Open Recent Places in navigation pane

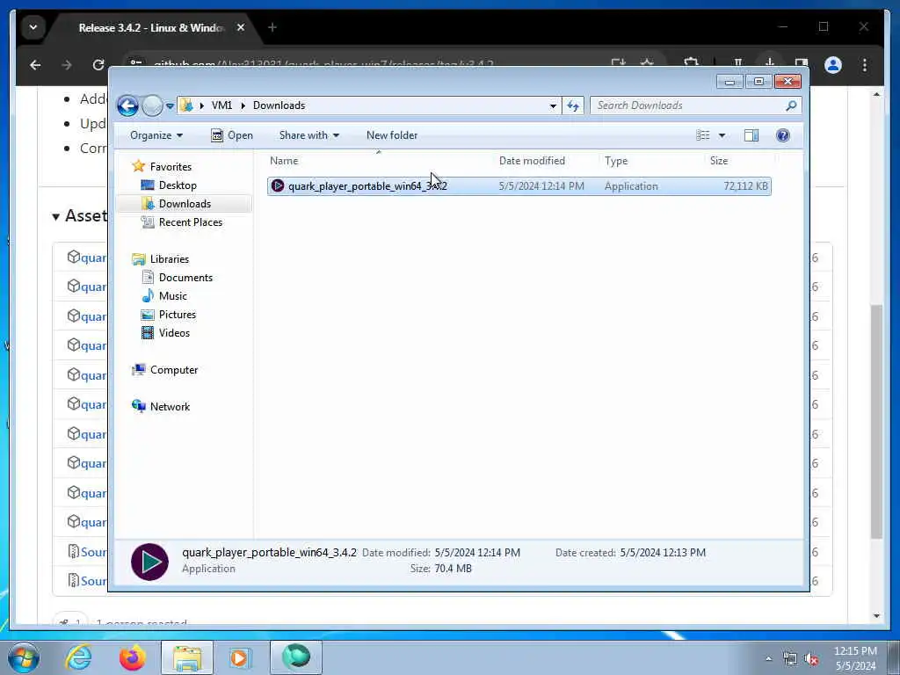click(190, 222)
